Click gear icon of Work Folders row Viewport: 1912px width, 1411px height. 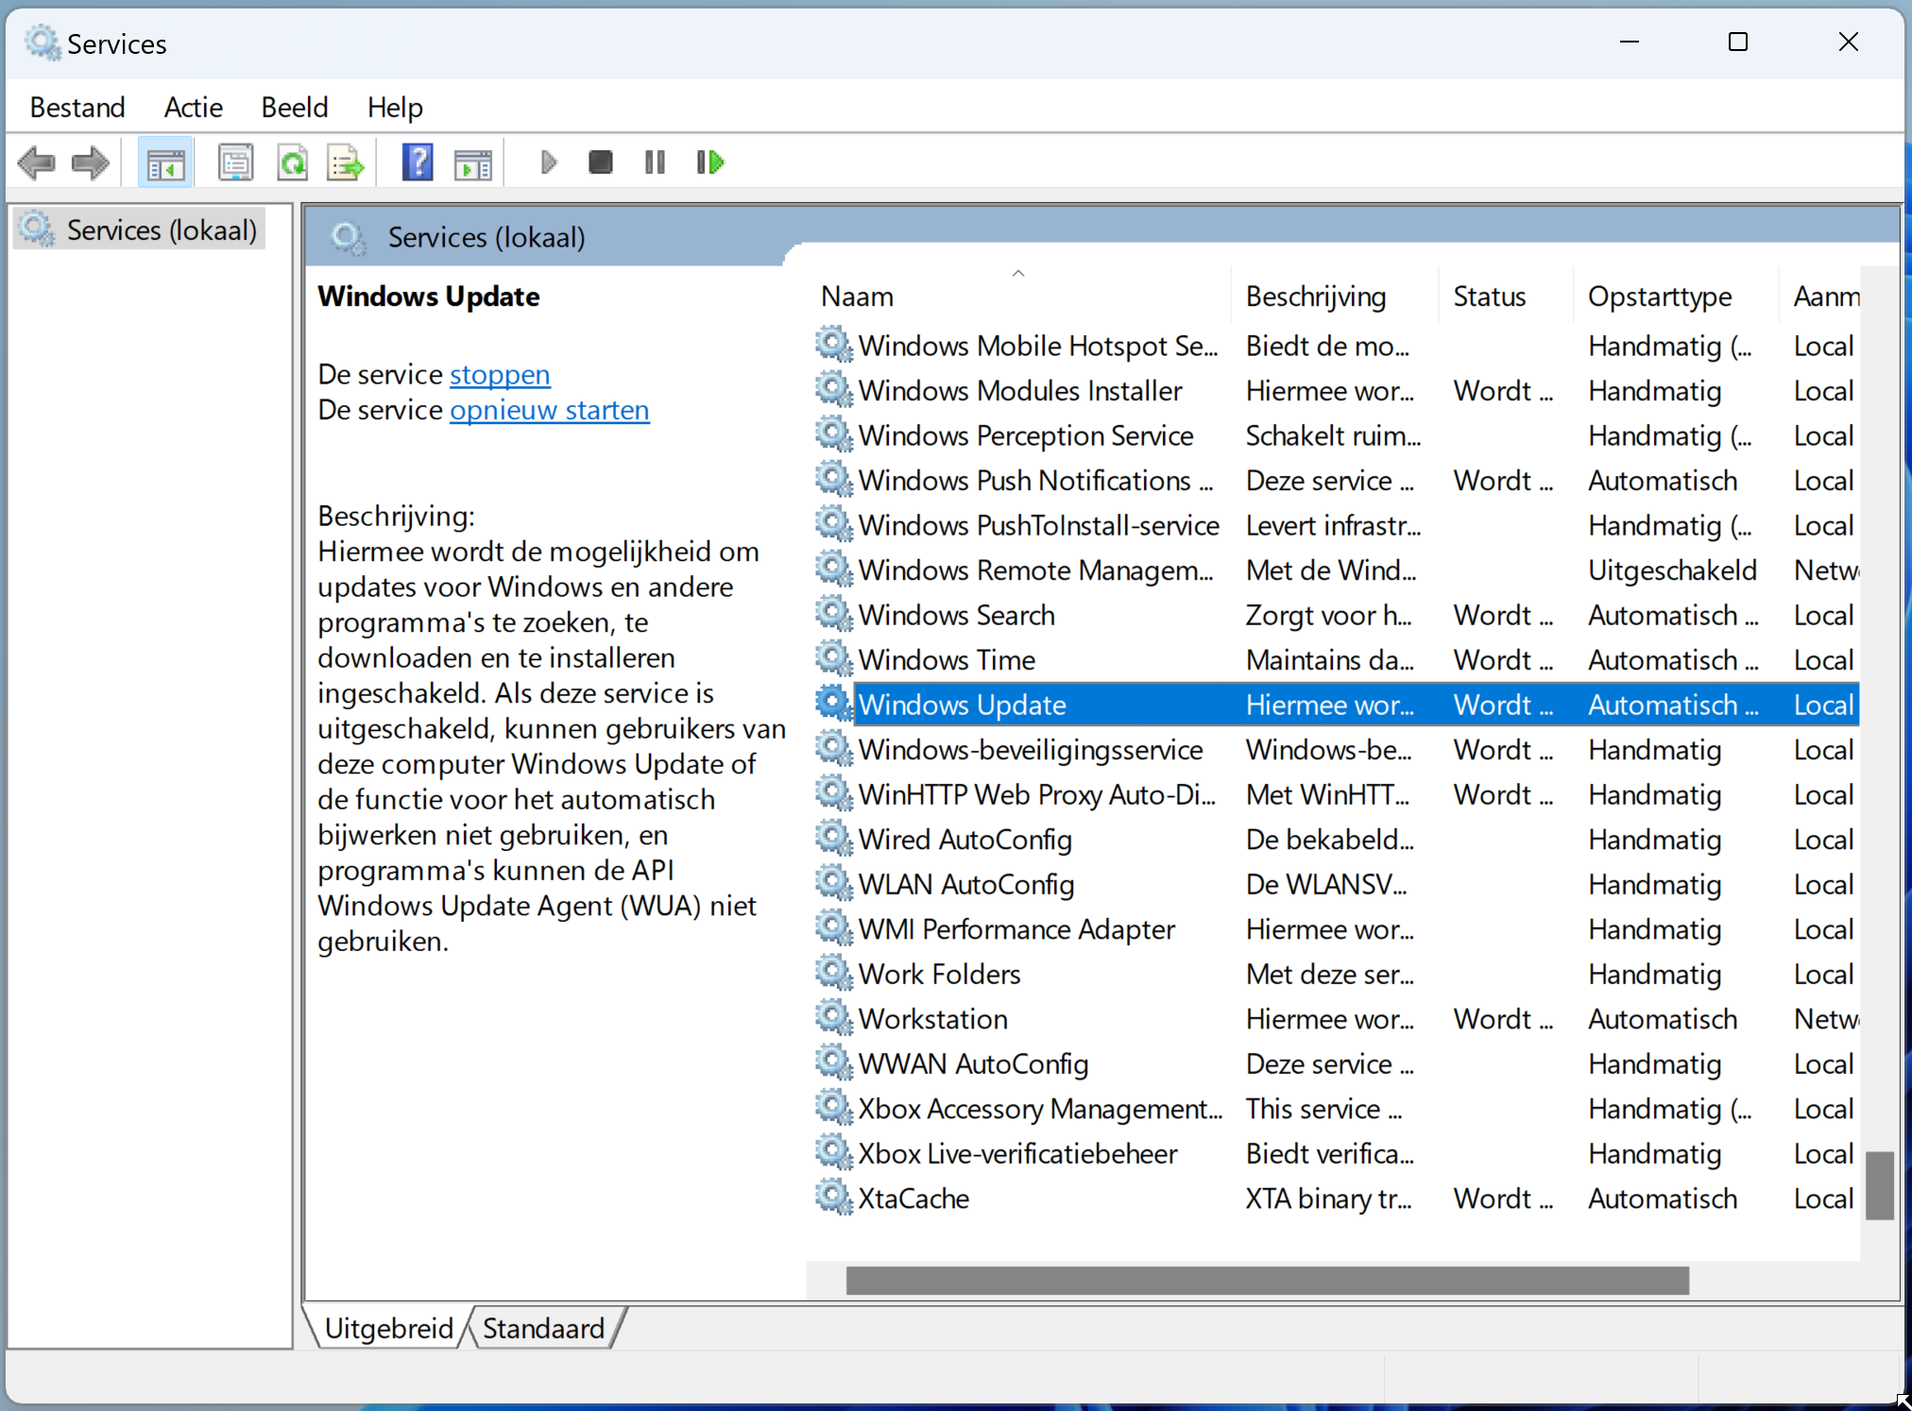pos(834,973)
